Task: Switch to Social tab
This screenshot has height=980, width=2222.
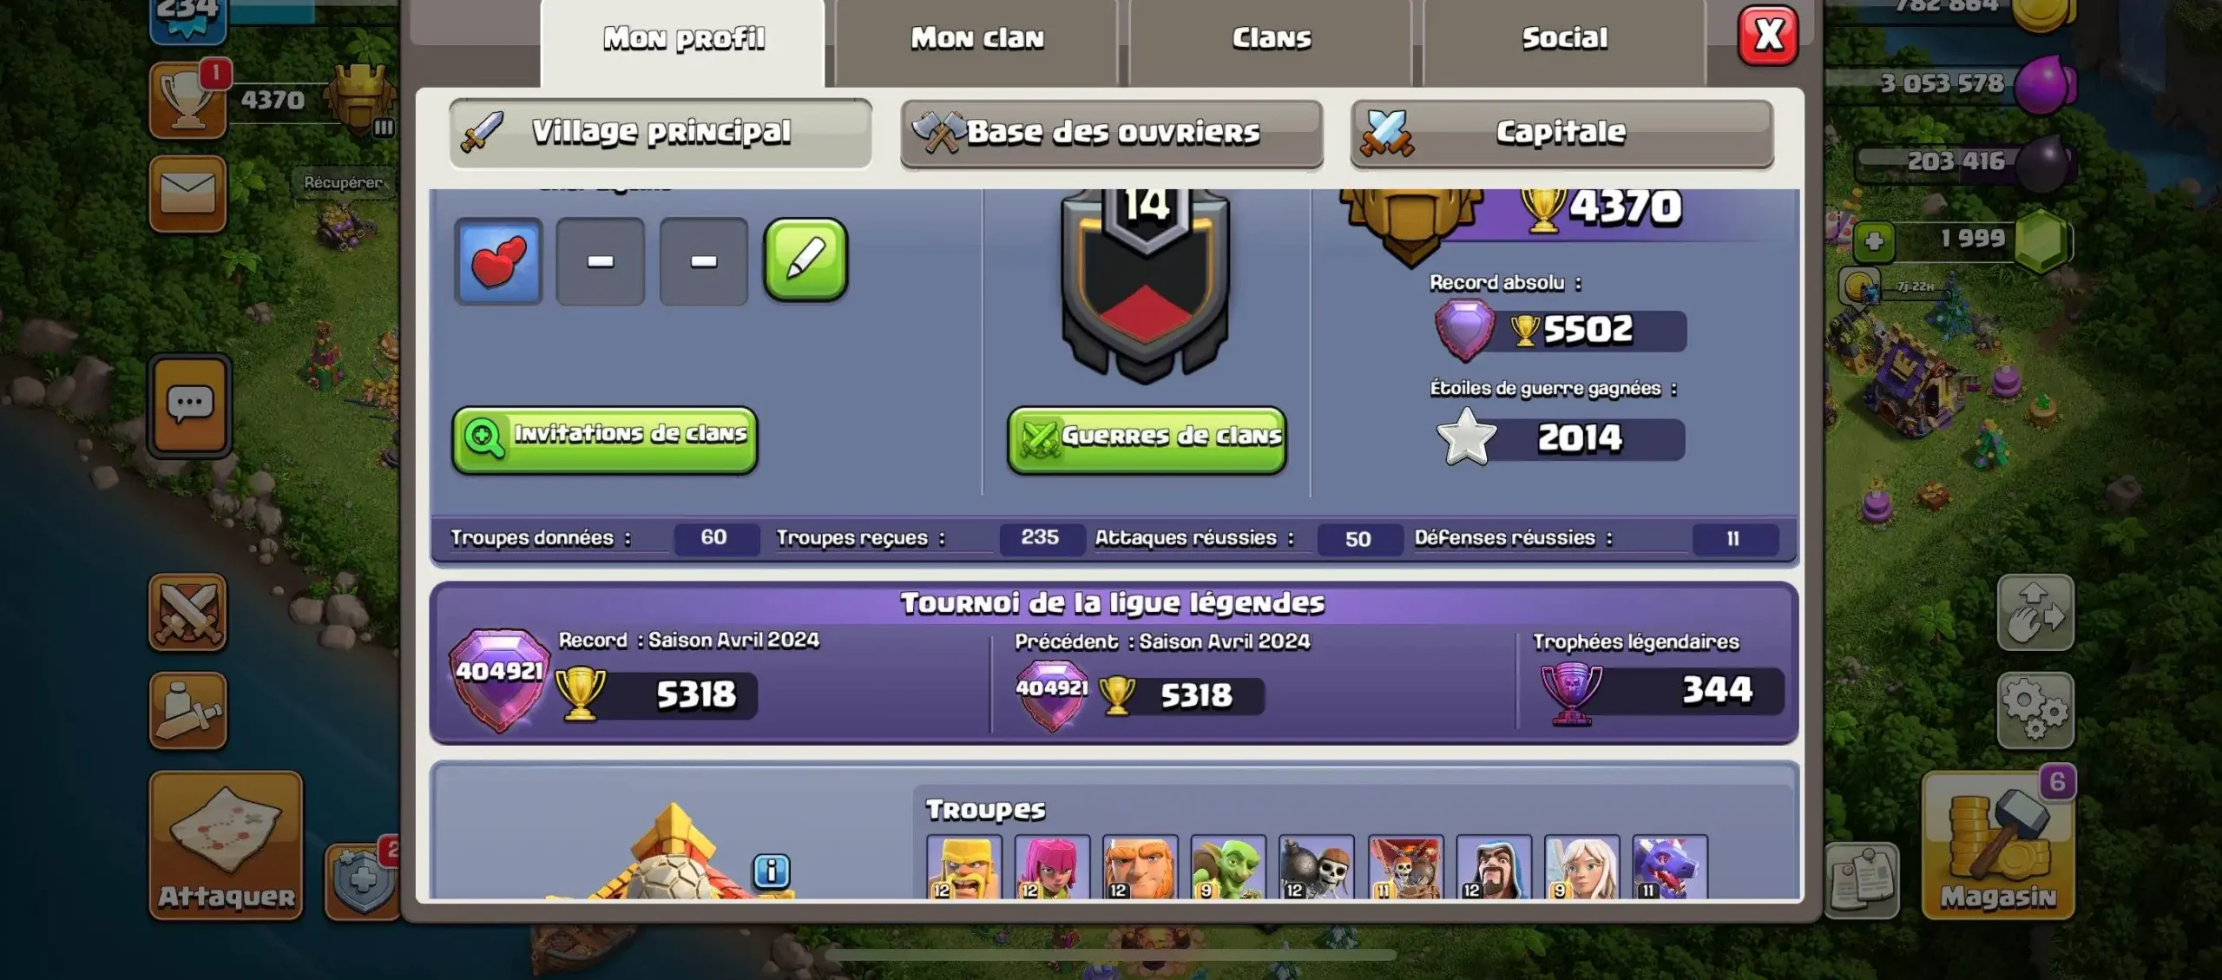Action: (1564, 38)
